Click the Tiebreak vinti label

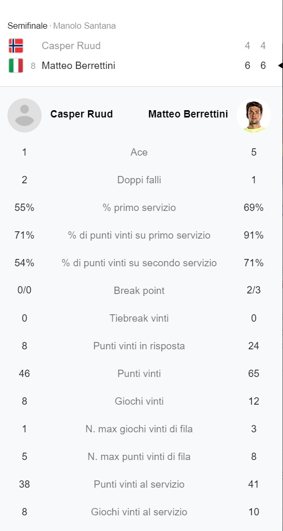coord(139,318)
